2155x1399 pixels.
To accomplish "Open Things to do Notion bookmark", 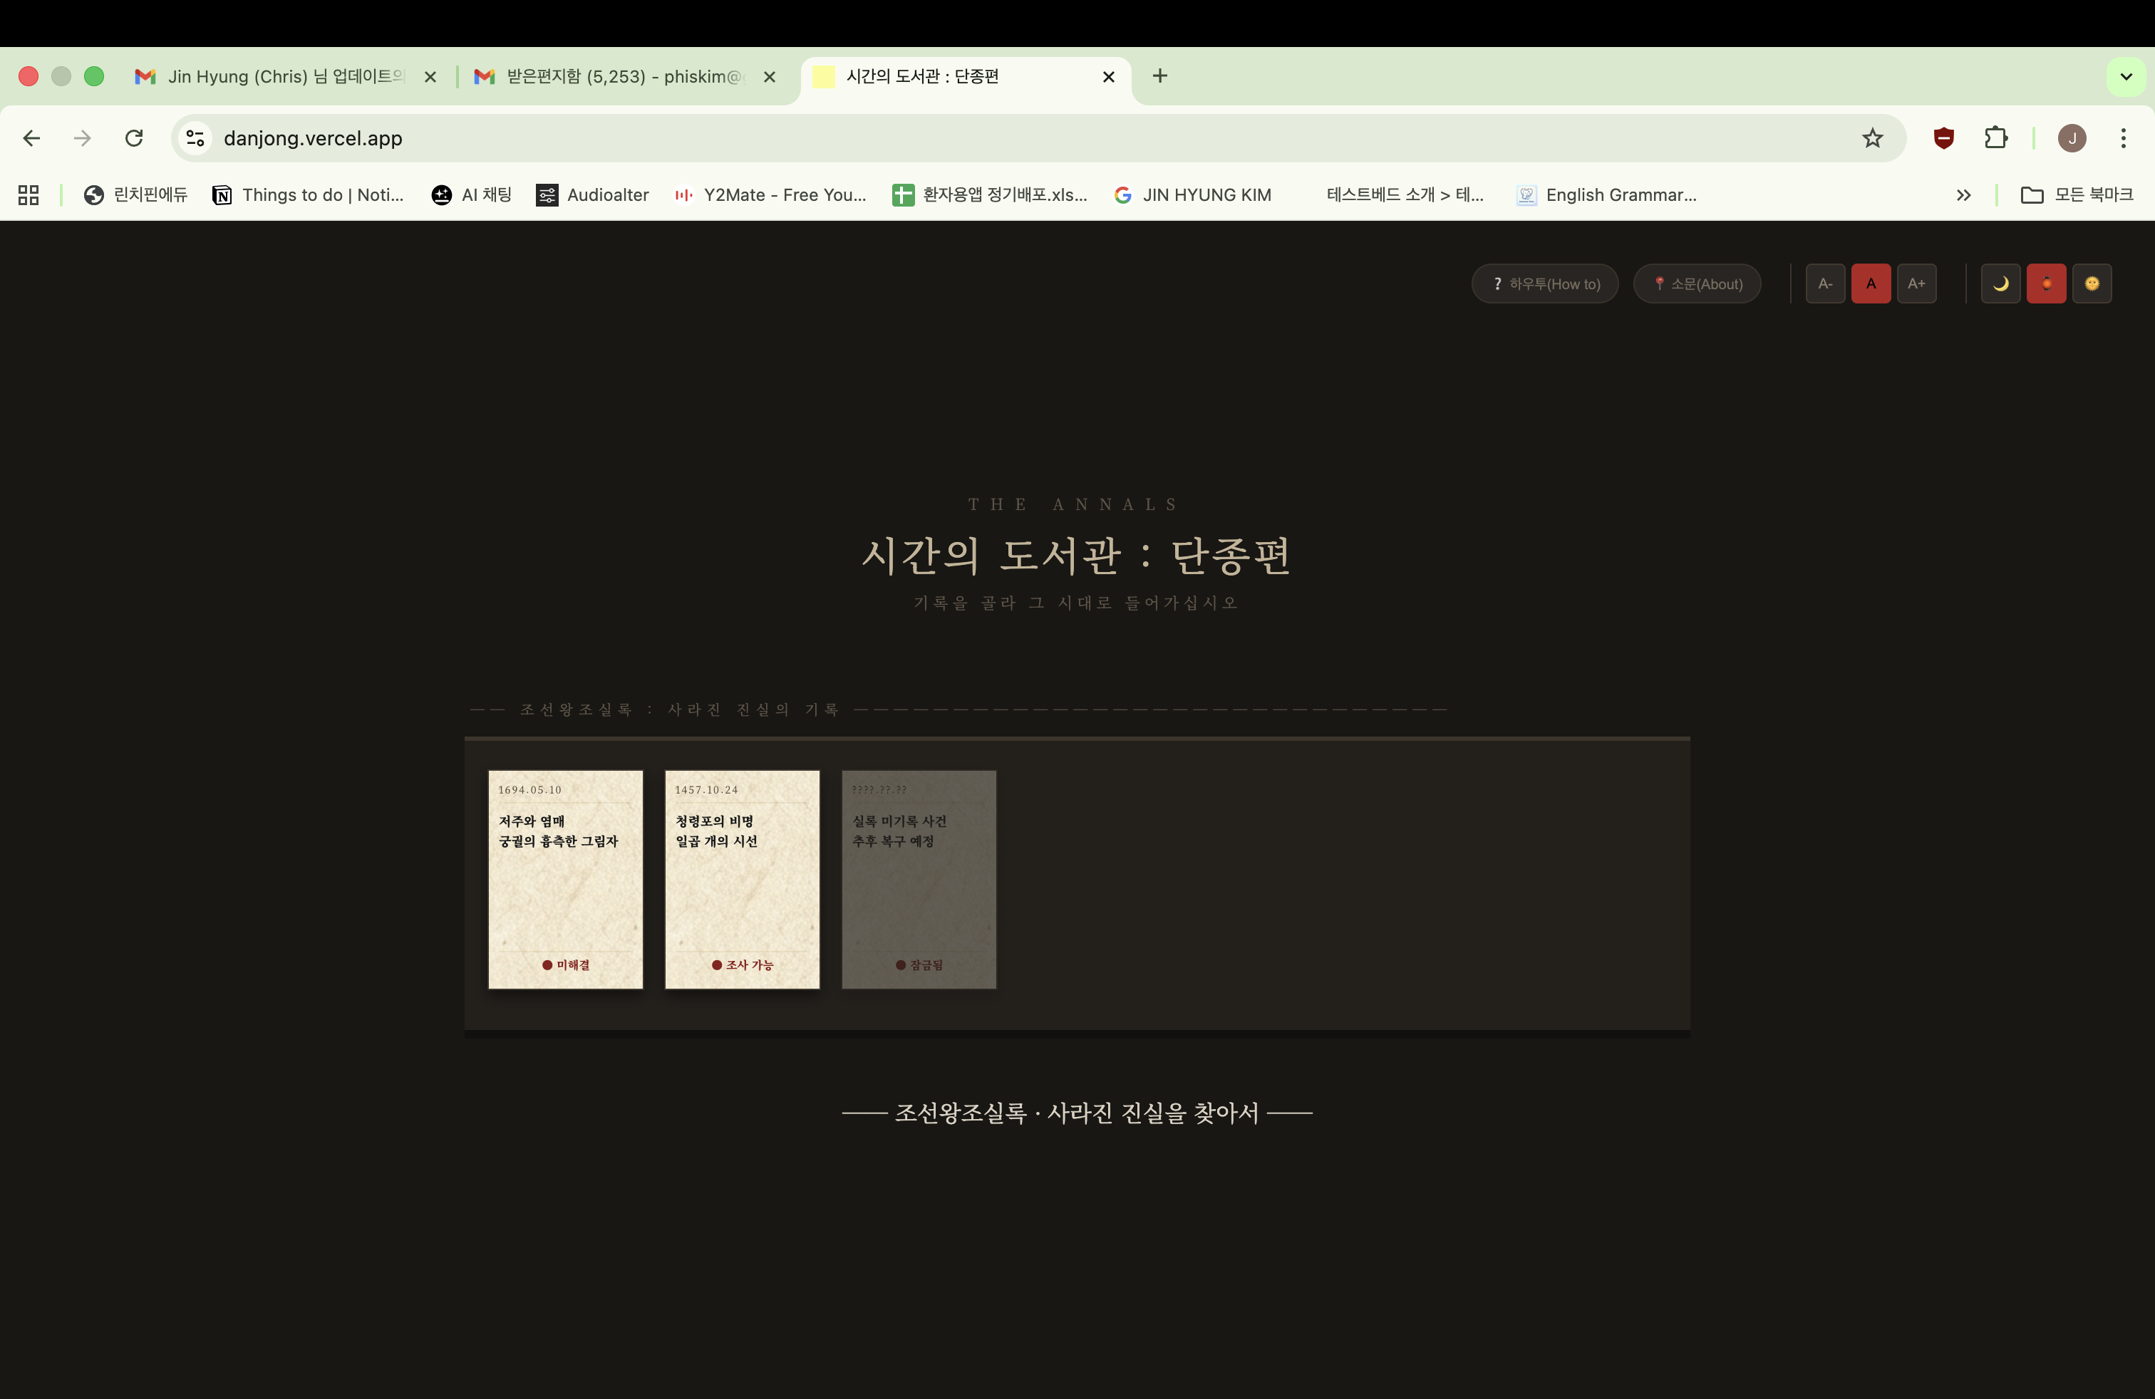I will [308, 194].
